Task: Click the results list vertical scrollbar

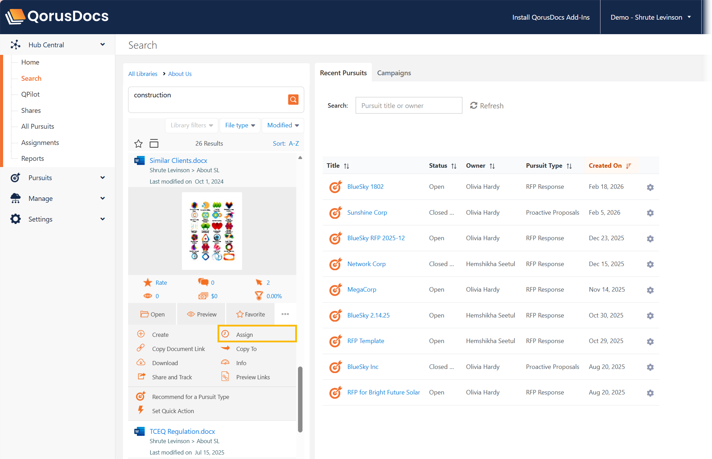Action: [300, 399]
